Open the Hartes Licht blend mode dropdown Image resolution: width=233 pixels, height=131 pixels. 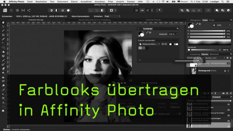[215, 58]
